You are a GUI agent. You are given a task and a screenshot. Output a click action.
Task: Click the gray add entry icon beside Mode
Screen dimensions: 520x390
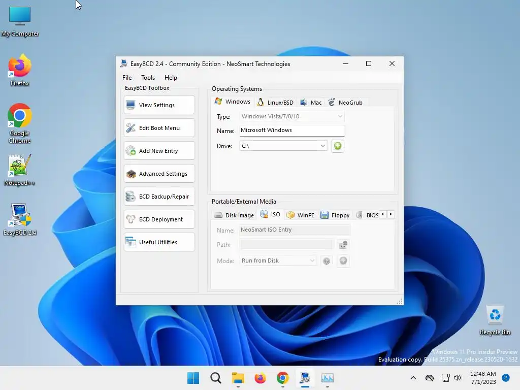coord(343,261)
